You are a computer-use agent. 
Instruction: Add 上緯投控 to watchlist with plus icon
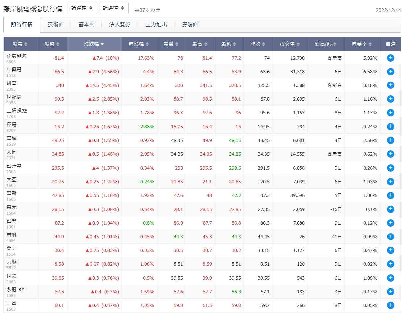[x=390, y=113]
